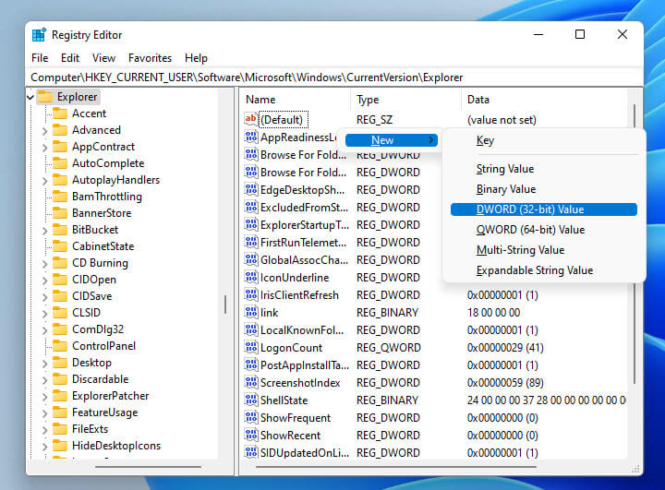Click the ExplorerStartupT... value icon
665x490 pixels.
point(250,224)
